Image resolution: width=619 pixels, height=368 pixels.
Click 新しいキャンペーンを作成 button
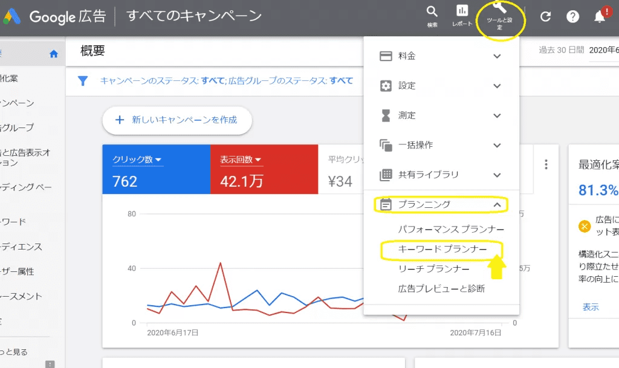point(177,120)
